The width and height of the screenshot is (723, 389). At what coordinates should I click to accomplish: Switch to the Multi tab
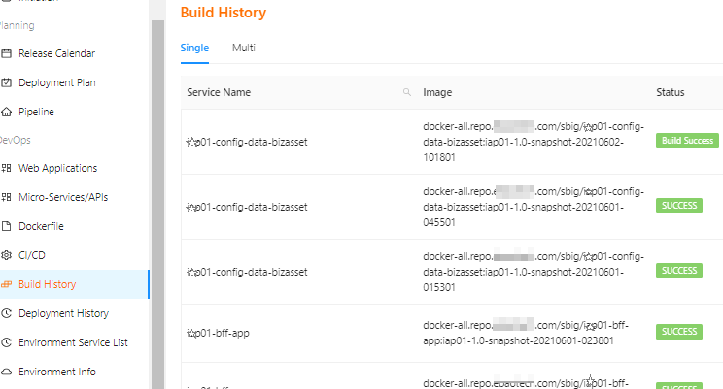pos(243,48)
